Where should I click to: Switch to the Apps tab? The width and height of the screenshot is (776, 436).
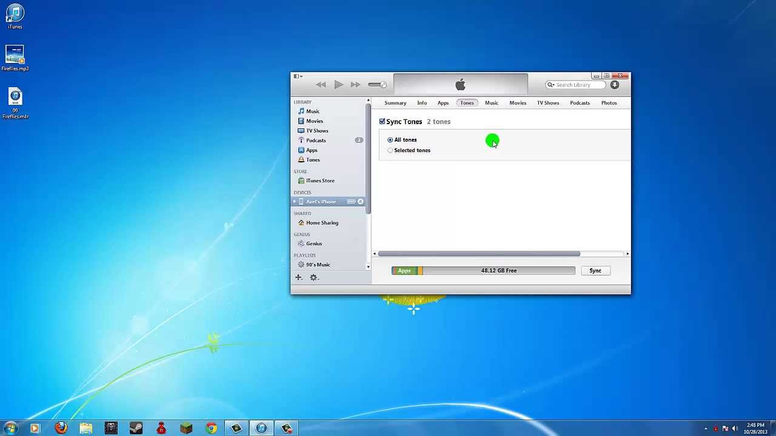[x=443, y=103]
